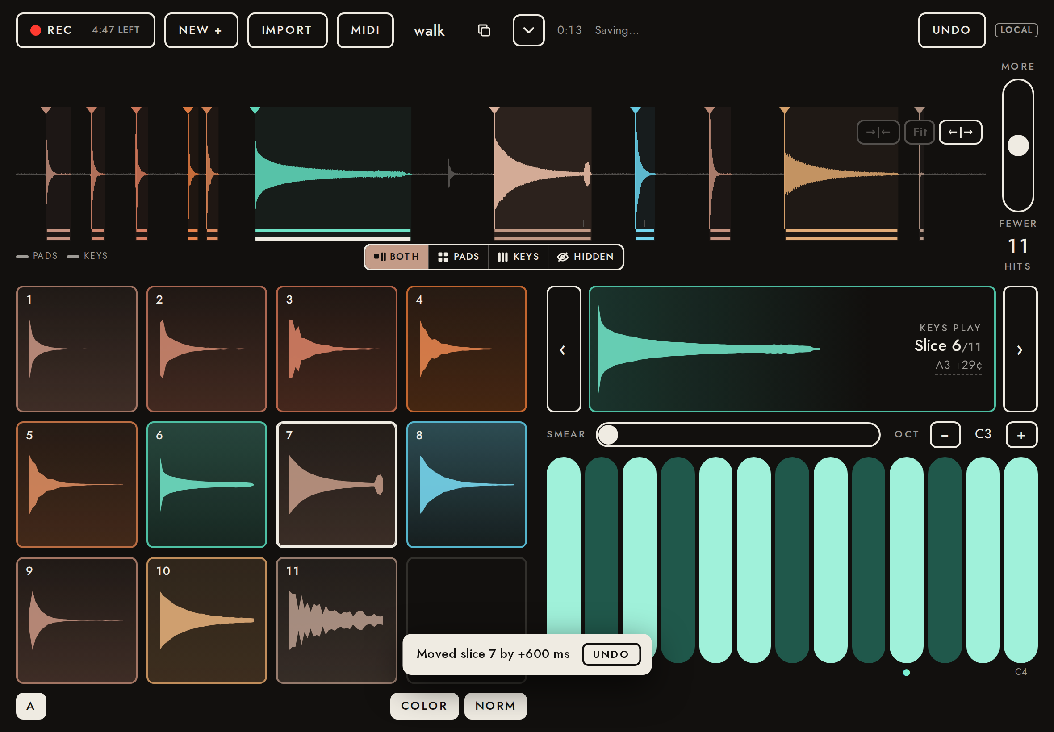Image resolution: width=1054 pixels, height=732 pixels.
Task: Click the zoom-out expand arrows icon
Action: (x=960, y=132)
